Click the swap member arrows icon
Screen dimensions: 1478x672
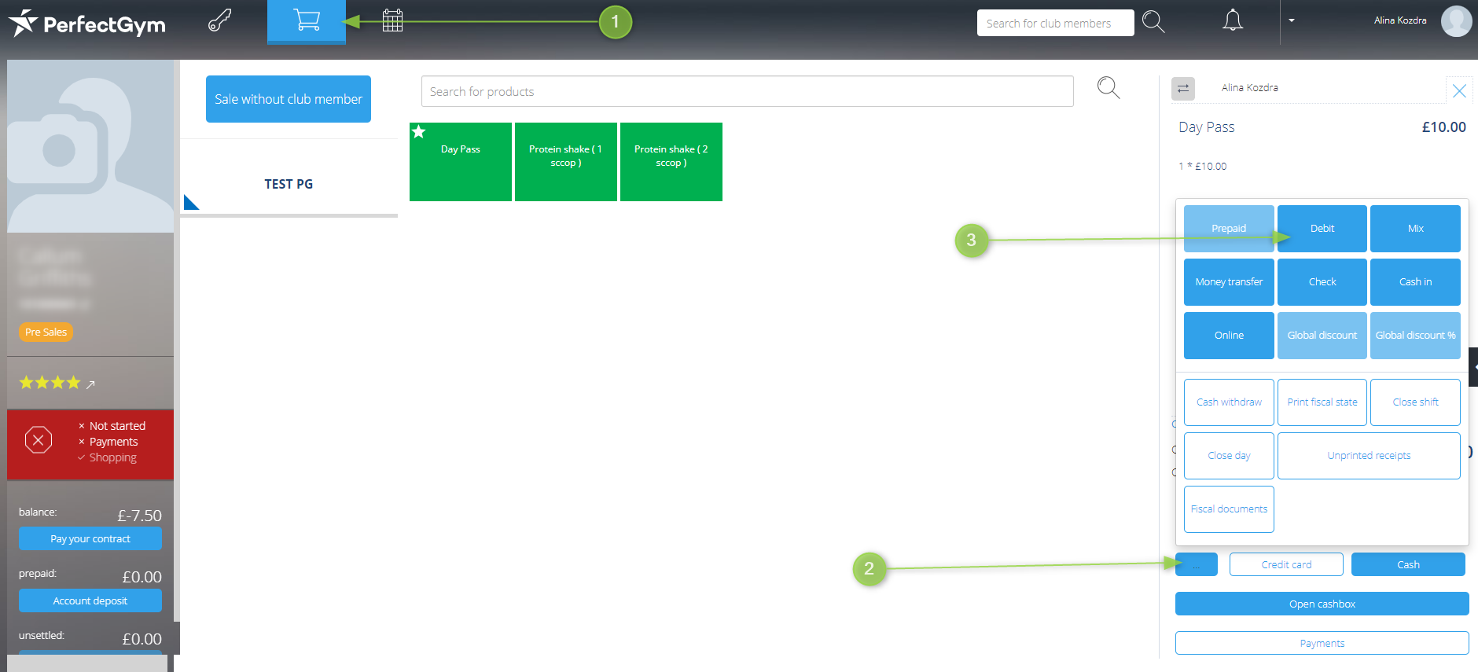click(x=1182, y=89)
